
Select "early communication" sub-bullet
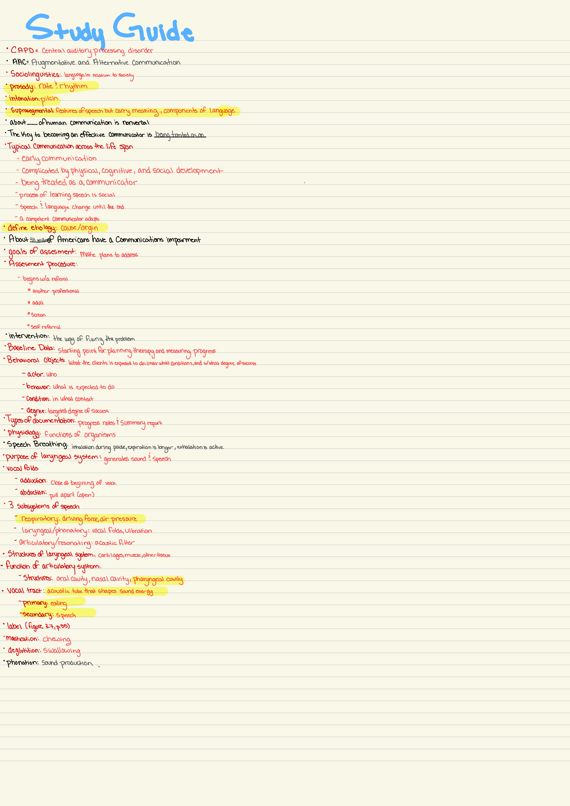pos(59,159)
